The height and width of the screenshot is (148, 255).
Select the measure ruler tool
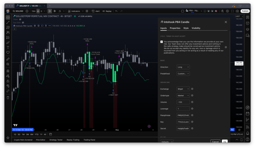(8, 59)
